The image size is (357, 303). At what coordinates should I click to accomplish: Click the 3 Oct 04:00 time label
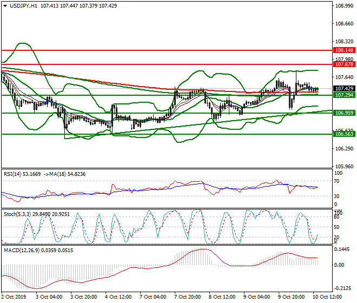click(x=49, y=297)
